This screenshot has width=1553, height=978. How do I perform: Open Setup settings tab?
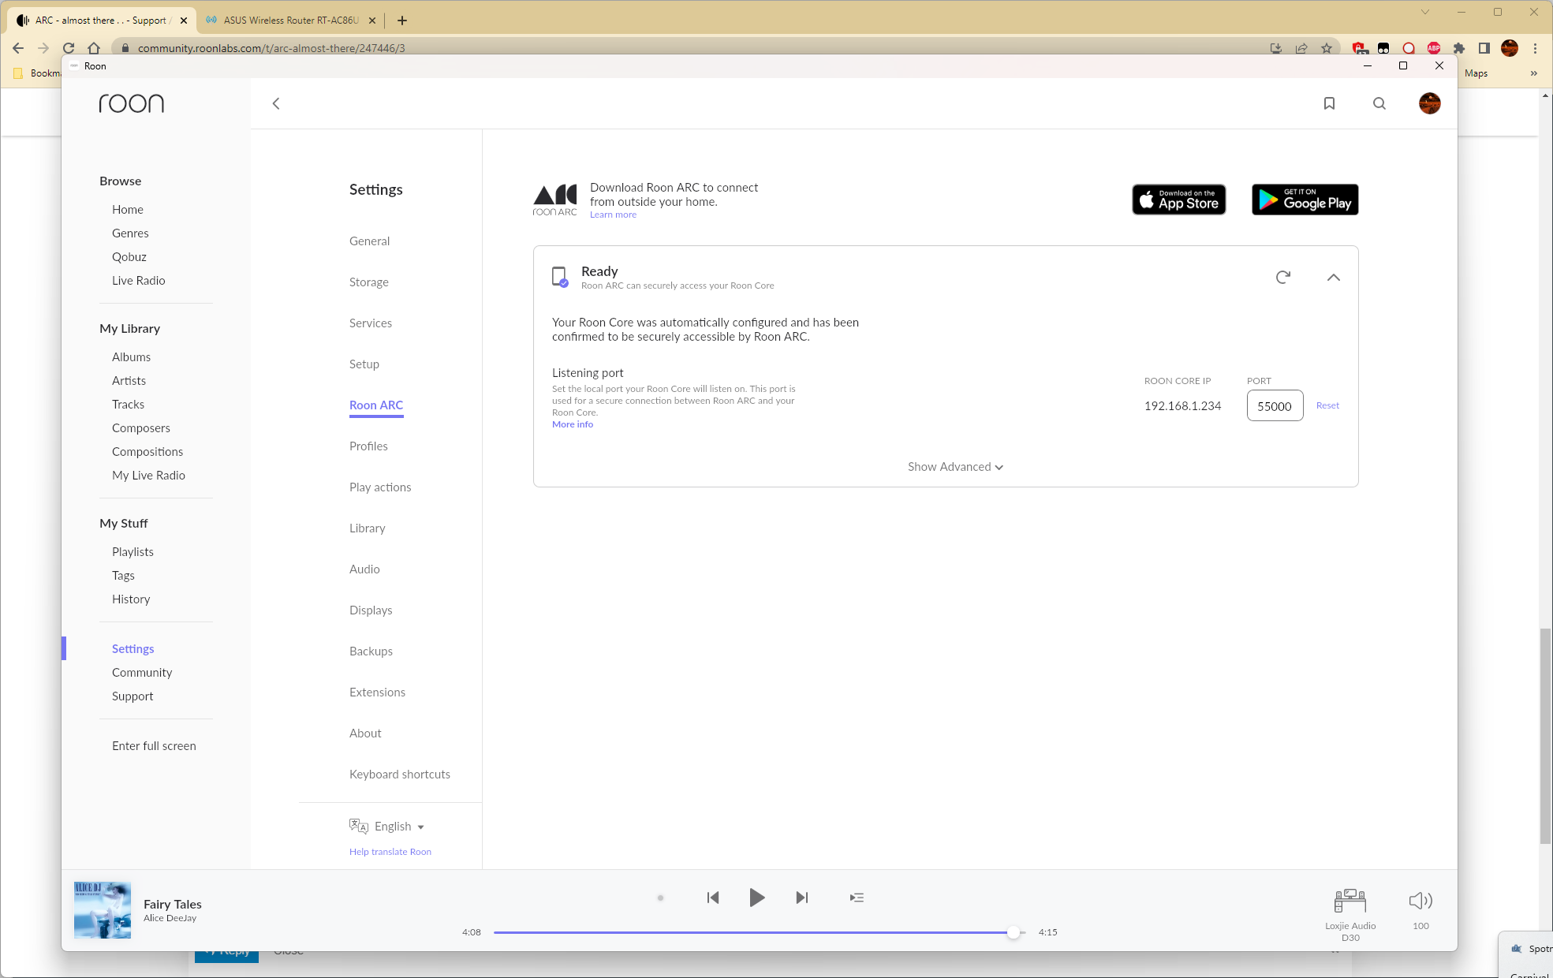coord(364,364)
